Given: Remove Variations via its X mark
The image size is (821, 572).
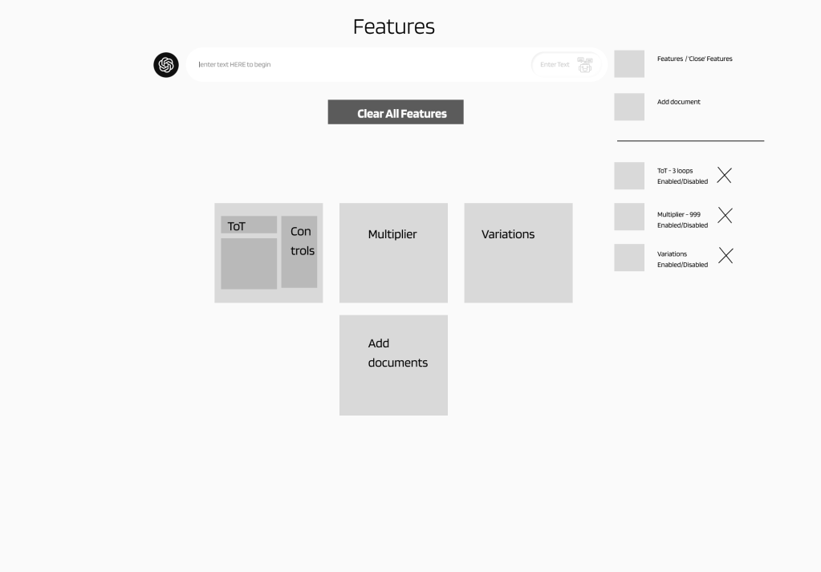Looking at the screenshot, I should point(725,256).
